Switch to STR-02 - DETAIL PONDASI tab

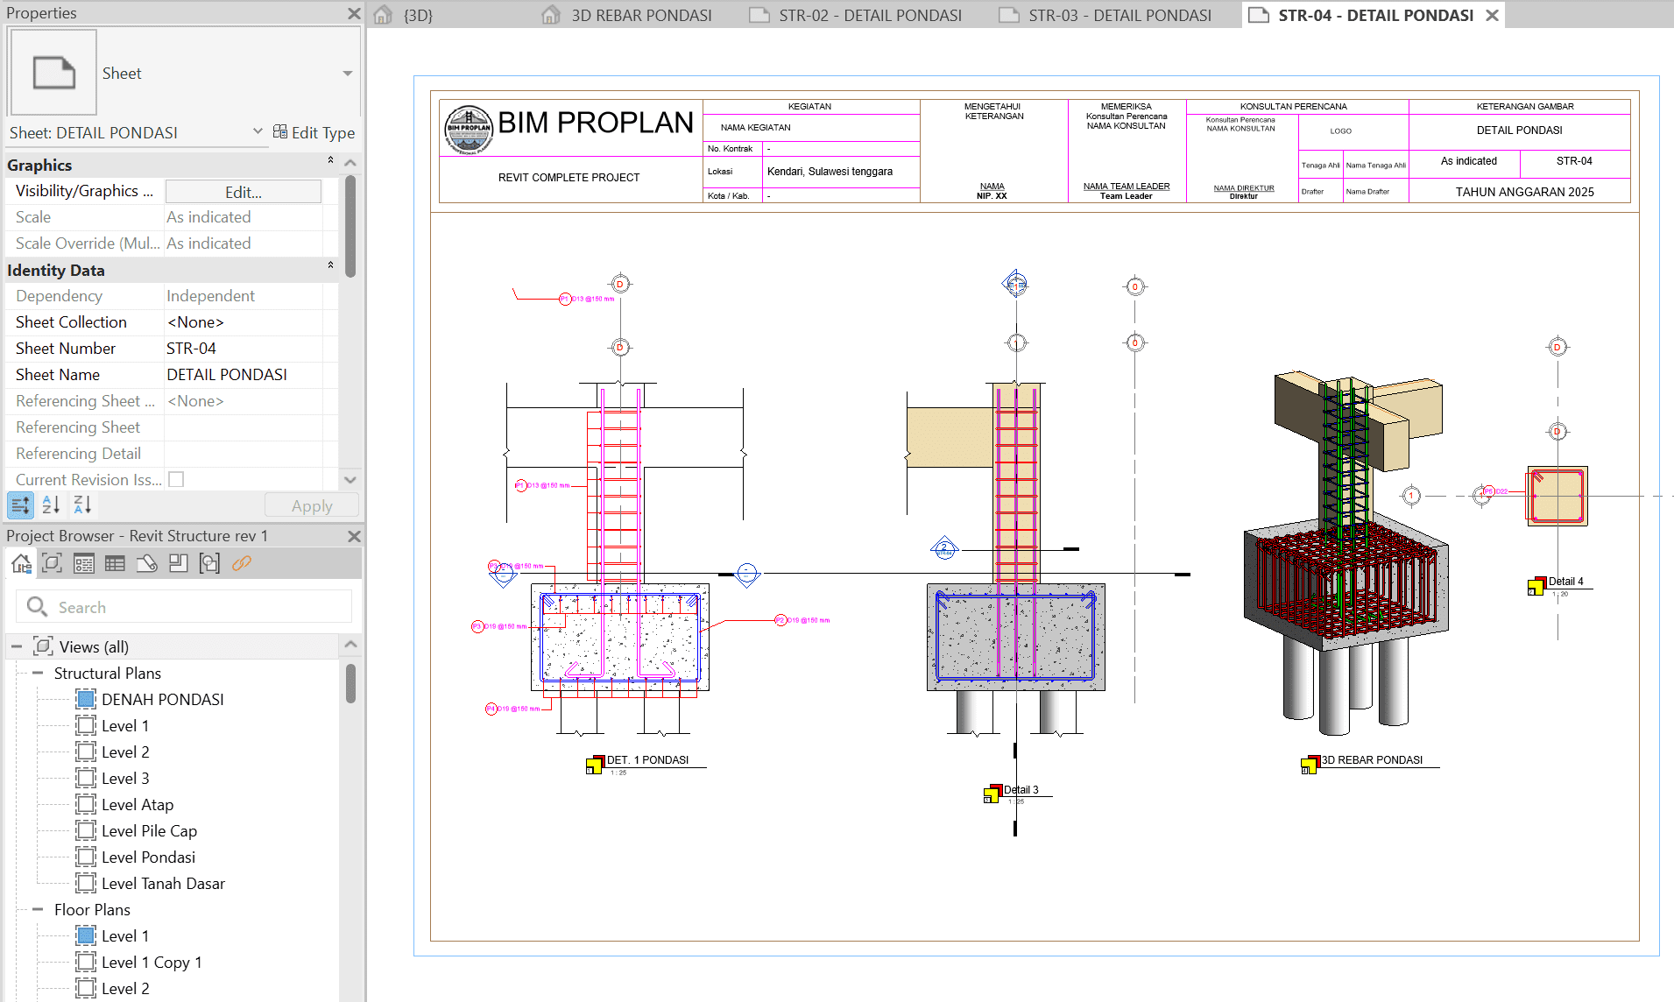869,15
